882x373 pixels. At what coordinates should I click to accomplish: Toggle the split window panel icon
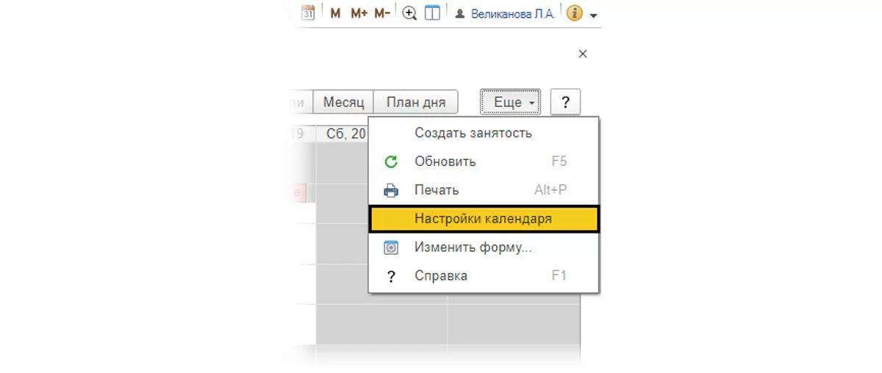point(432,13)
